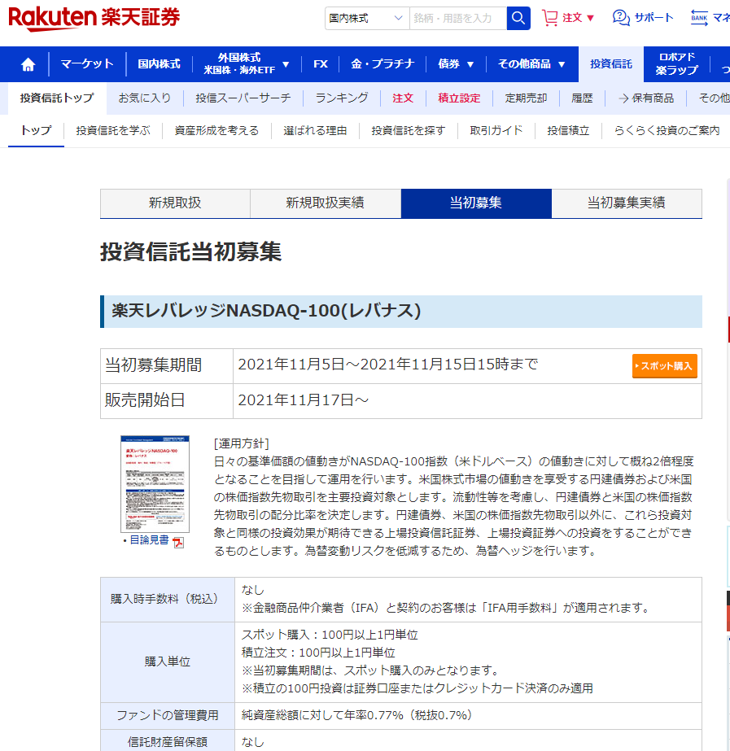Image resolution: width=730 pixels, height=751 pixels.
Task: Select the 投資信託 main navigation tab
Action: click(610, 64)
